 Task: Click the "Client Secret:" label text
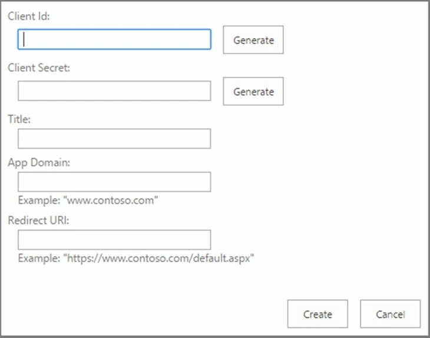click(x=39, y=68)
